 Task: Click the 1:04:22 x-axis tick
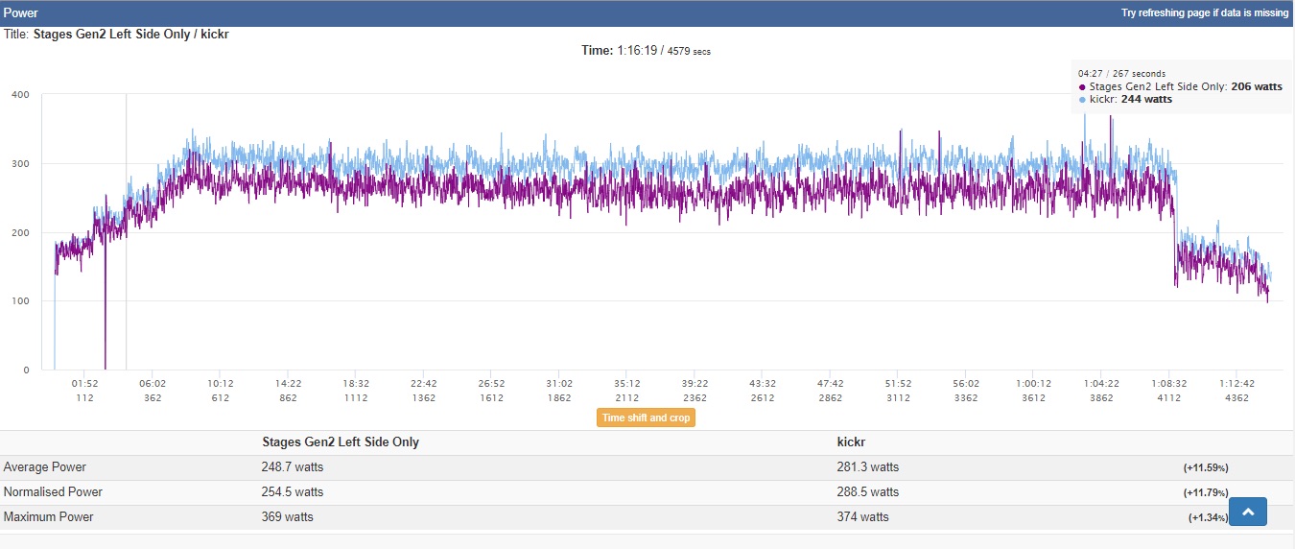[x=1101, y=384]
